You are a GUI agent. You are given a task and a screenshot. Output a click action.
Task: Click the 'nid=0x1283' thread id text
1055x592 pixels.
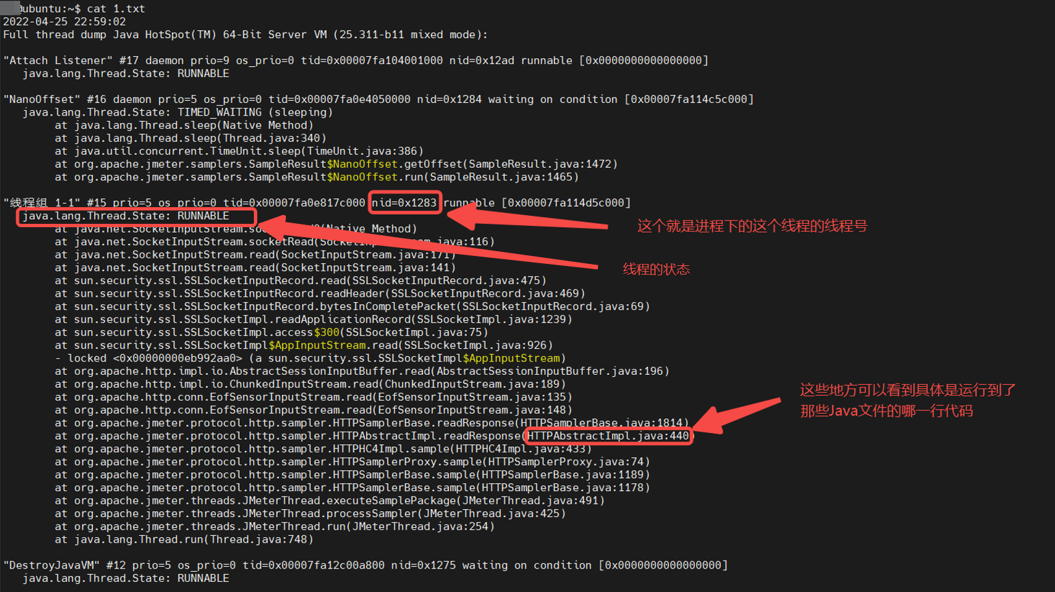(x=404, y=202)
